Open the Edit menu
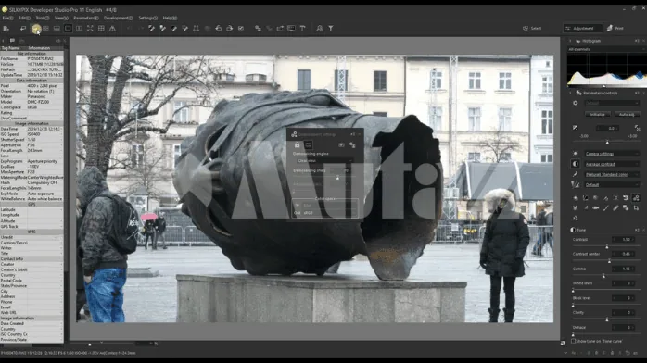The width and height of the screenshot is (647, 363). (x=24, y=19)
